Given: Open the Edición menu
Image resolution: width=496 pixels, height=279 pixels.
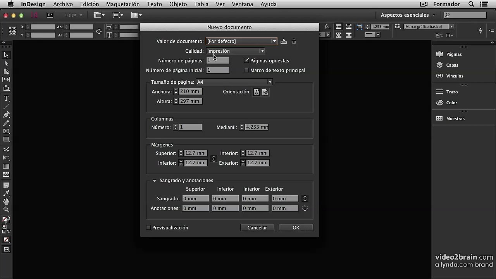Looking at the screenshot, I should 90,4.
